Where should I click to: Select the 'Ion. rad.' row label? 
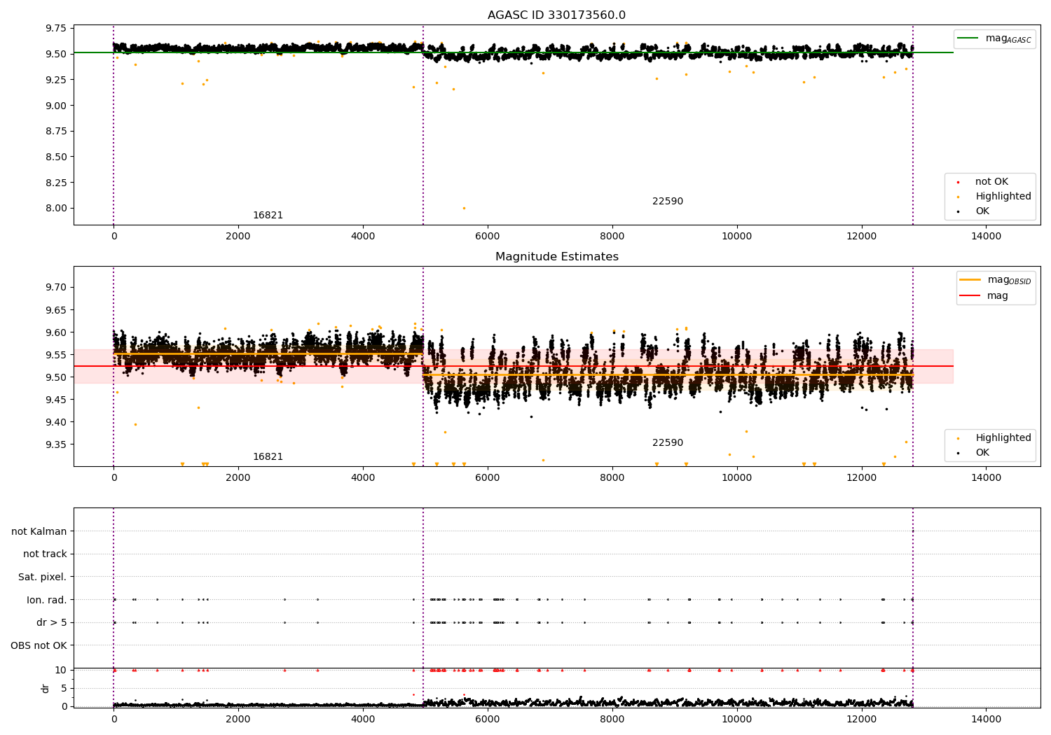[47, 600]
